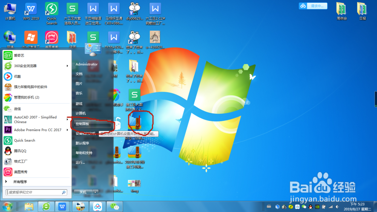
Task: Open 帮助和支持 from the start menu
Action: click(x=84, y=153)
